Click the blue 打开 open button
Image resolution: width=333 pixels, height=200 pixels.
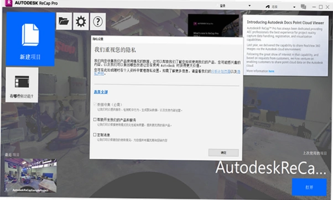click(x=309, y=187)
